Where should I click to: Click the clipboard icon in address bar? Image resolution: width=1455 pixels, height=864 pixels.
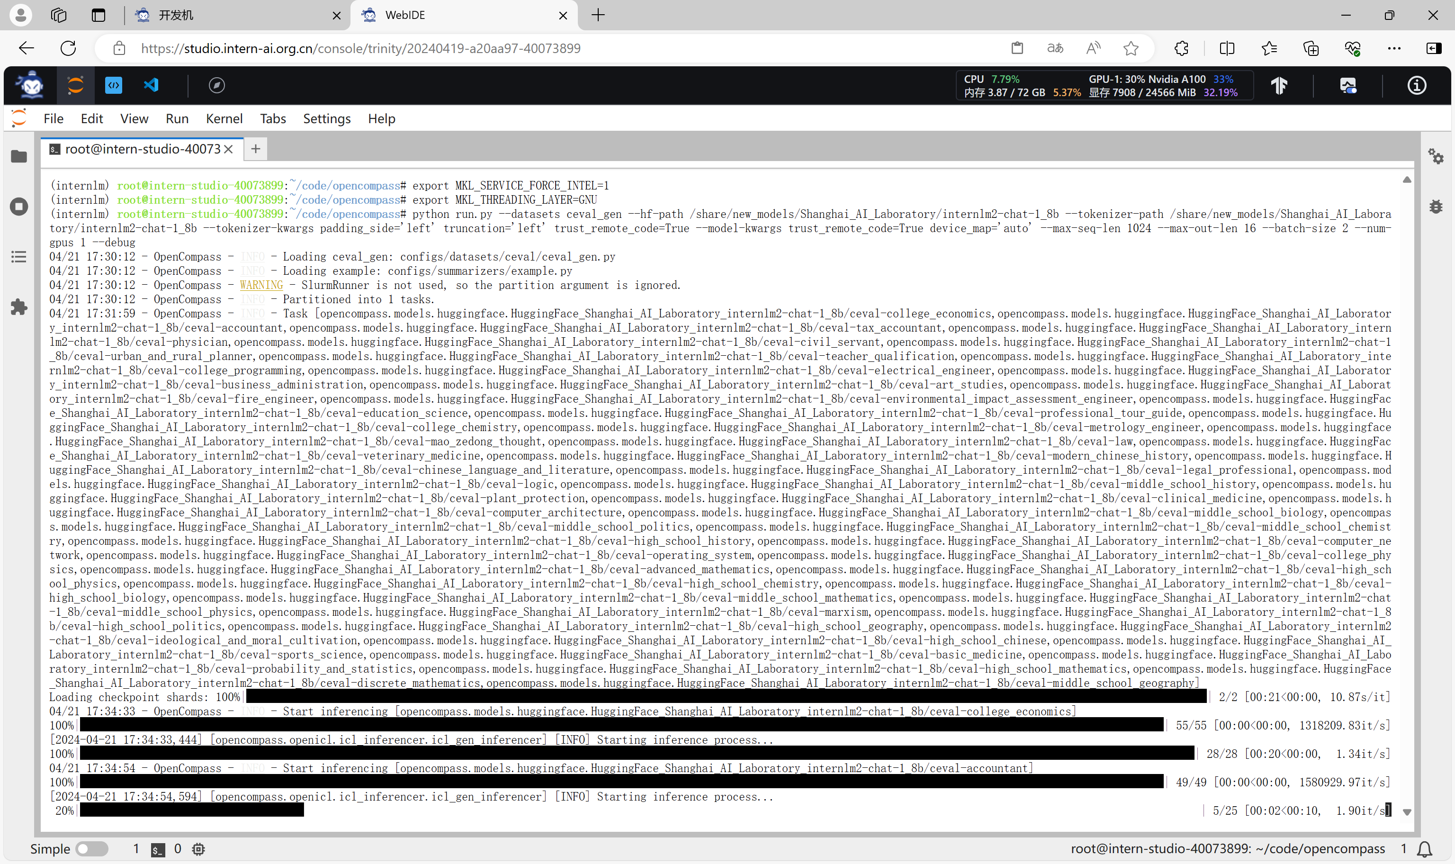tap(1017, 48)
